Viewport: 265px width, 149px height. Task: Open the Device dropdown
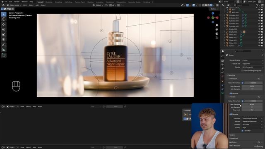tap(253, 67)
